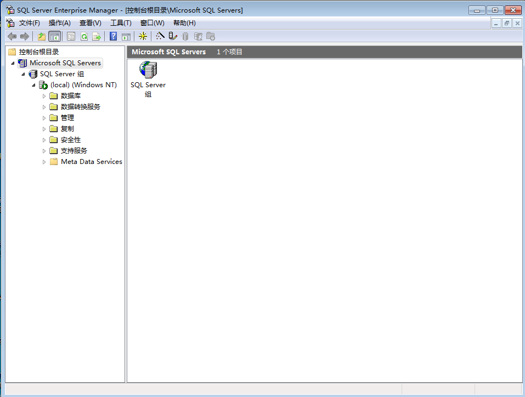Expand the 数据库 folder arrow

[44, 96]
